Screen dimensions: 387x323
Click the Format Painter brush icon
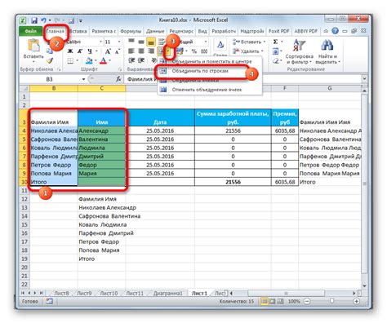50,61
